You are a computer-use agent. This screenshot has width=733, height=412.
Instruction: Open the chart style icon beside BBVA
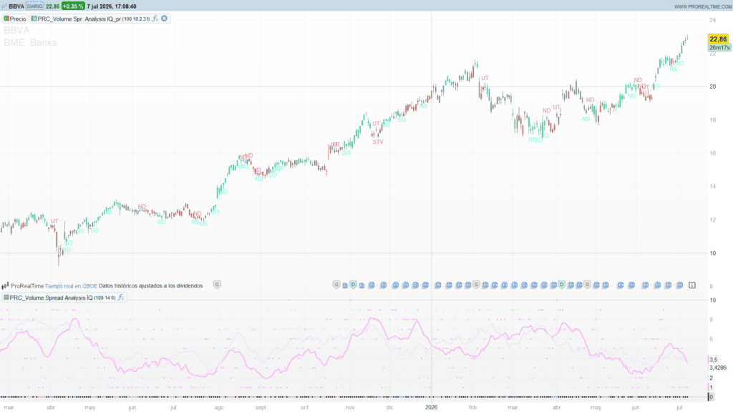pyautogui.click(x=4, y=6)
